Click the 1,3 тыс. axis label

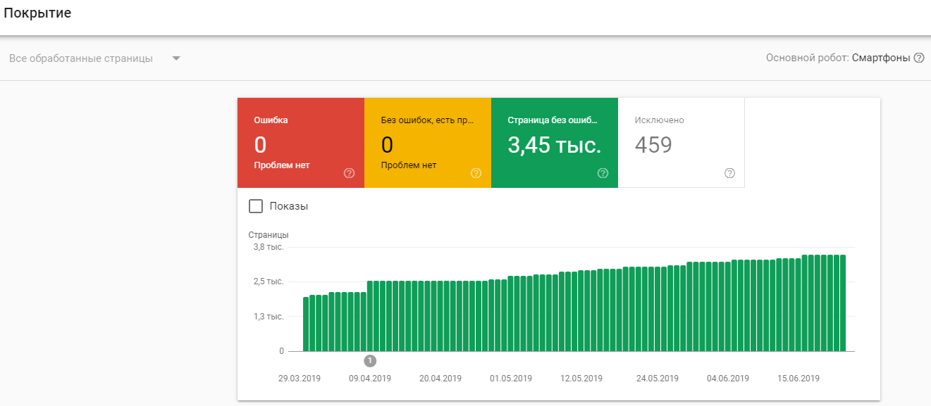click(269, 317)
